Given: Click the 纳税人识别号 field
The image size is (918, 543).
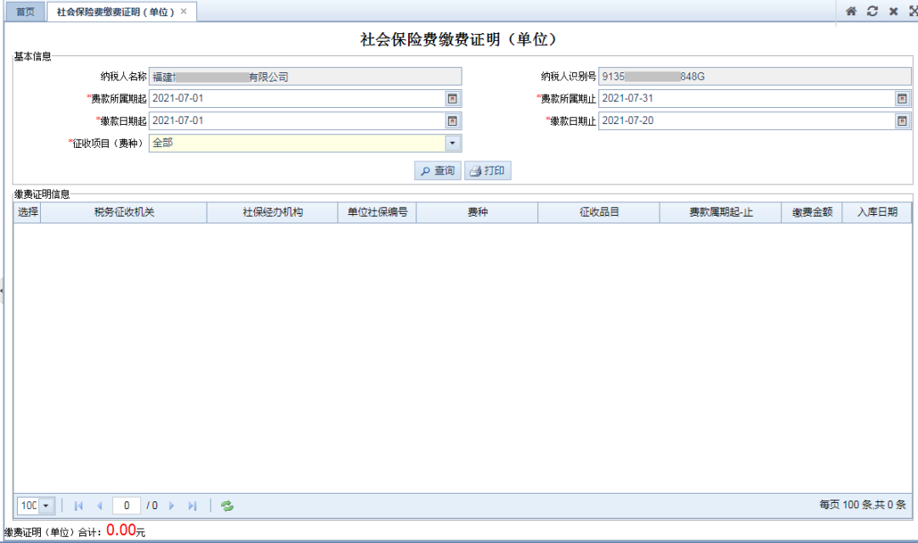Looking at the screenshot, I should coord(755,76).
